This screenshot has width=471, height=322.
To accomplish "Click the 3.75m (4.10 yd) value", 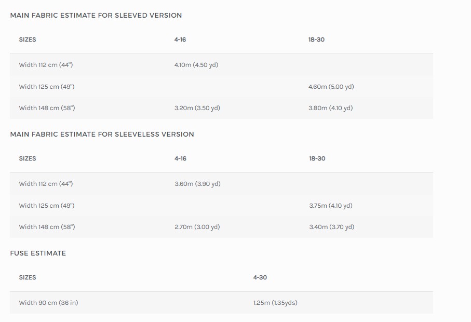I will (x=331, y=206).
